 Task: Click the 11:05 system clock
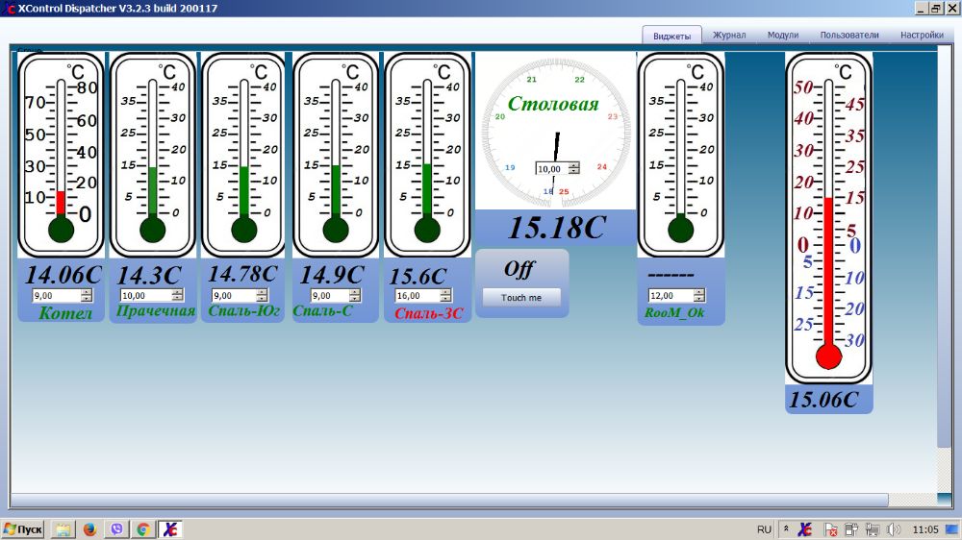pyautogui.click(x=925, y=529)
